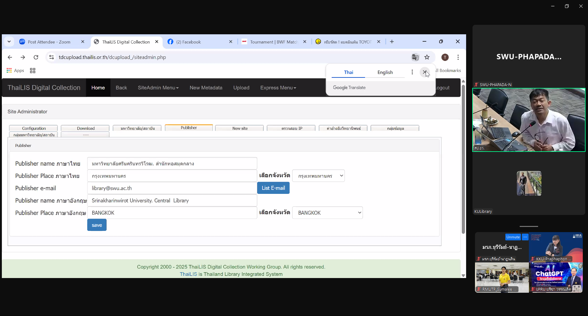Image resolution: width=588 pixels, height=316 pixels.
Task: Open the Apps shortcut in bookmarks bar
Action: [15, 70]
